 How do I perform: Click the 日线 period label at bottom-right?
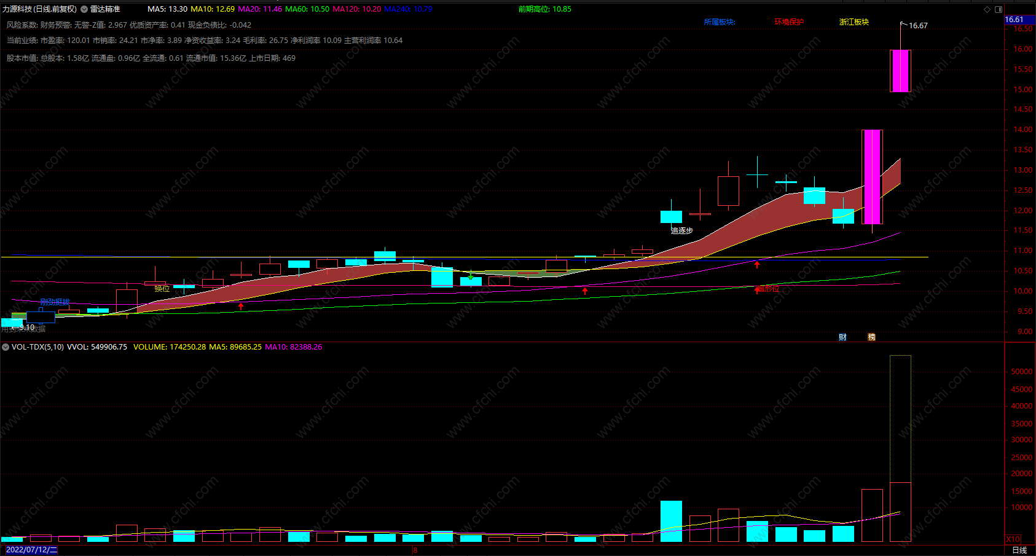pyautogui.click(x=1019, y=550)
